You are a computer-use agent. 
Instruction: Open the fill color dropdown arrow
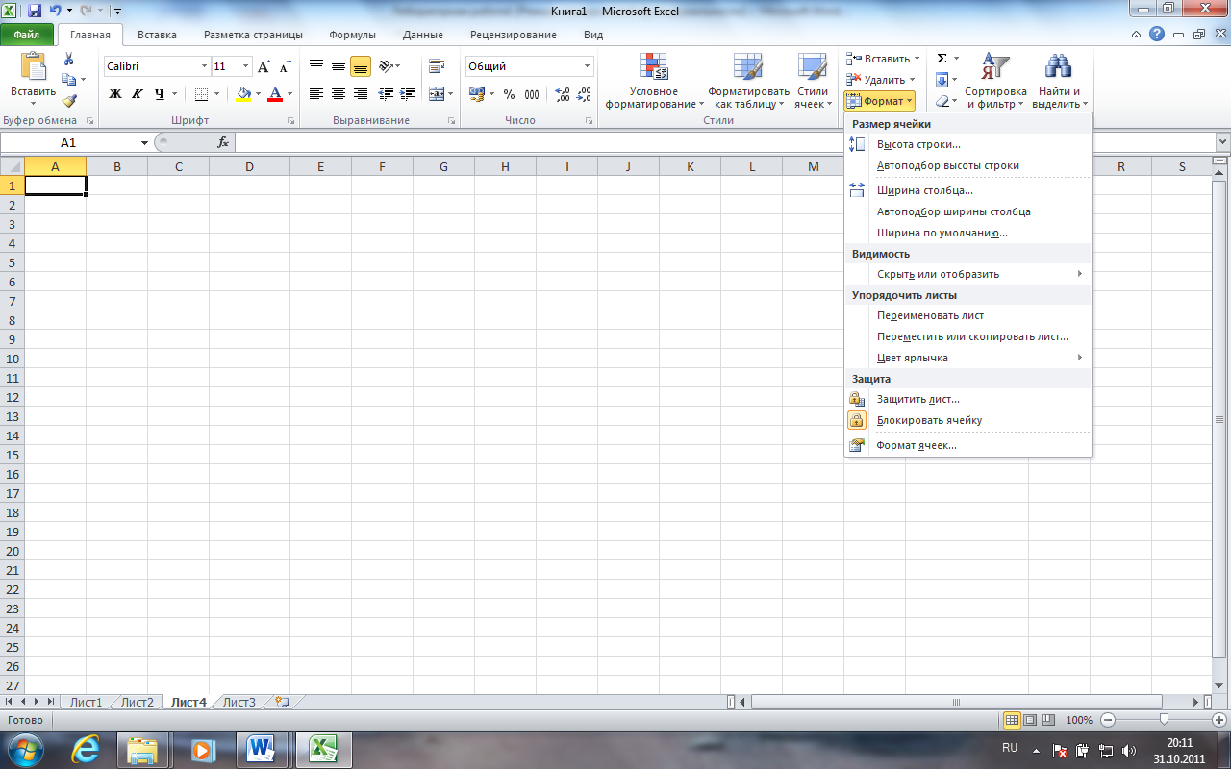(259, 94)
